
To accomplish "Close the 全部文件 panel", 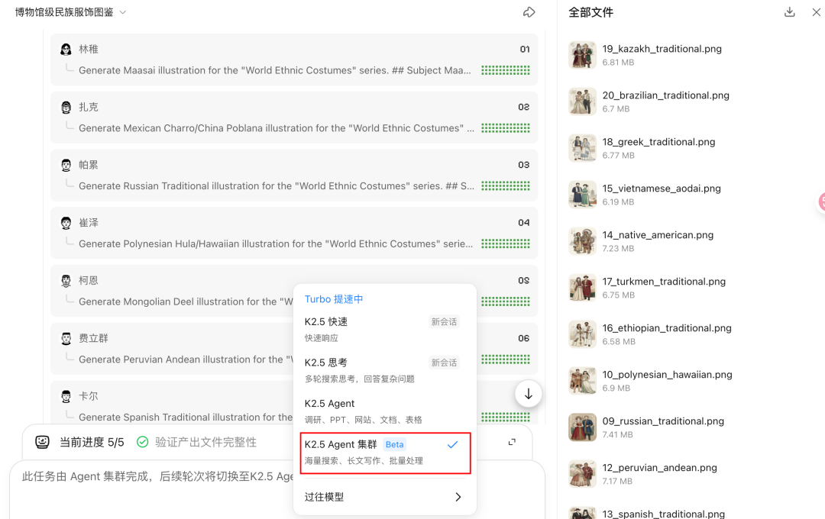I will pyautogui.click(x=816, y=12).
